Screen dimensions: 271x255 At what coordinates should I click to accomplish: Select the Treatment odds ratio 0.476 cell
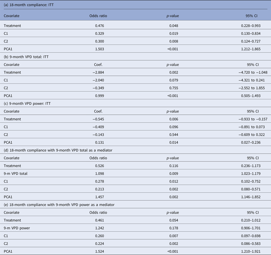click(98, 26)
